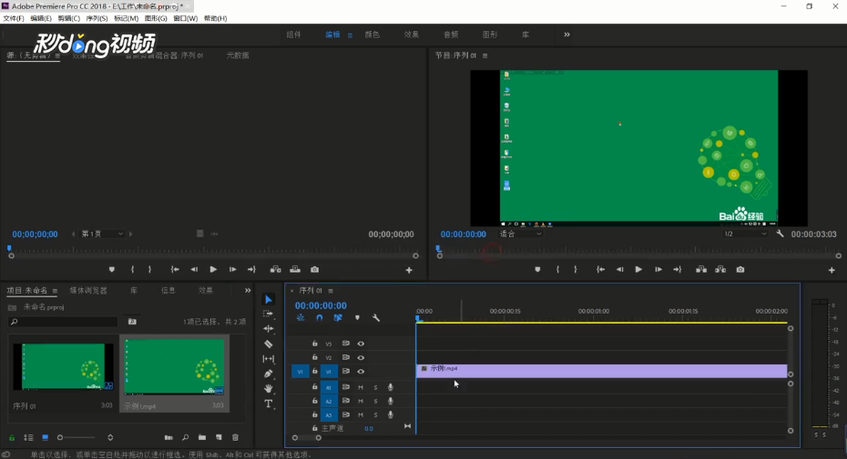Viewport: 847px width, 459px height.
Task: Click find magnifier icon at Project panel bottom
Action: tap(185, 437)
